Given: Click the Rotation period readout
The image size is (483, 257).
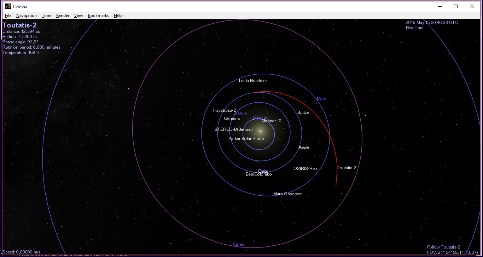Looking at the screenshot, I should (31, 47).
